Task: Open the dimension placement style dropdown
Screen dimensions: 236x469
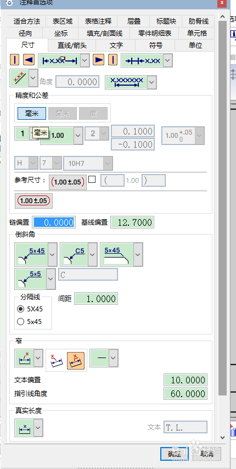Action: point(85,61)
